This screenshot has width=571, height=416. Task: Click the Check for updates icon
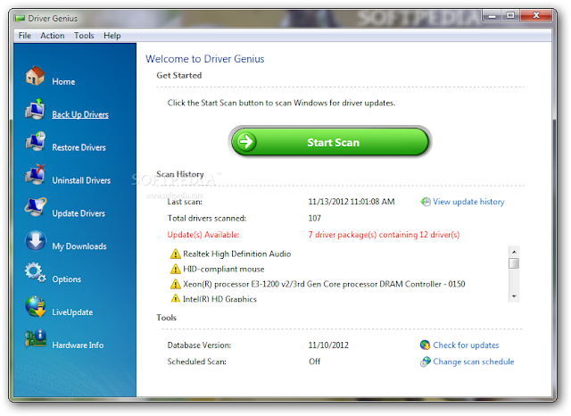[425, 345]
